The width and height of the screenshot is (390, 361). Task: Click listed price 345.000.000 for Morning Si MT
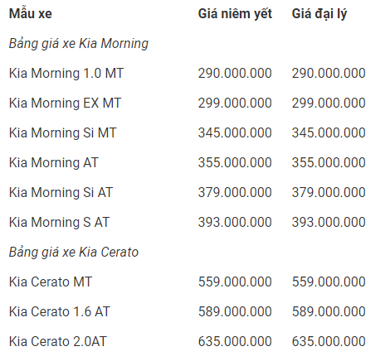coord(235,133)
